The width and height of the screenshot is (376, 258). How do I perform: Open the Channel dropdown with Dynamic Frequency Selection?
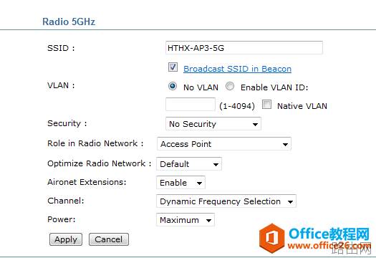click(226, 201)
